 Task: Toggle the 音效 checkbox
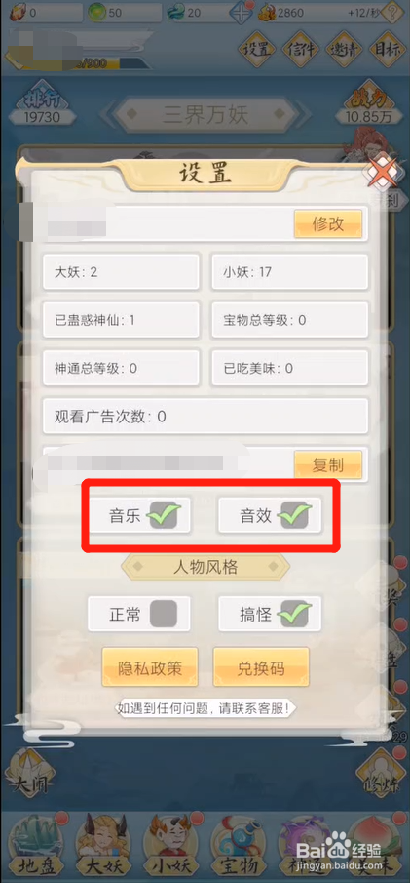pyautogui.click(x=295, y=515)
